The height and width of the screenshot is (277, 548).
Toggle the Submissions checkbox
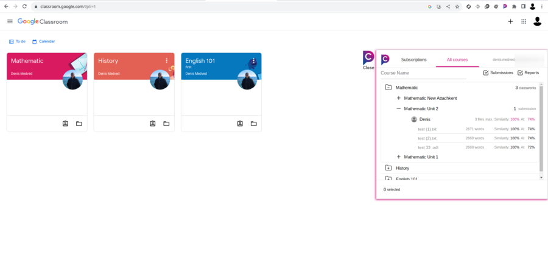(486, 72)
